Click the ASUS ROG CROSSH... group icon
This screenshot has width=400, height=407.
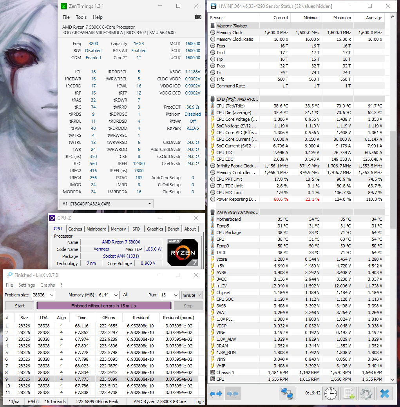[213, 213]
